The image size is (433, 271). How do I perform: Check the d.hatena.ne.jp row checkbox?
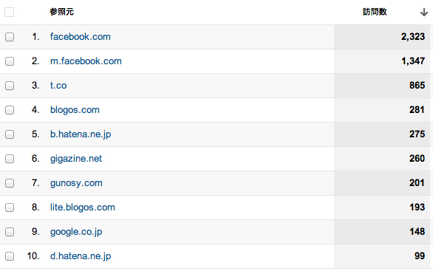tap(10, 256)
